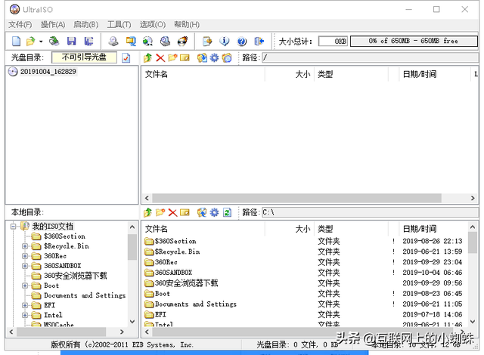Delete selected item in disc directory toolbar

160,57
